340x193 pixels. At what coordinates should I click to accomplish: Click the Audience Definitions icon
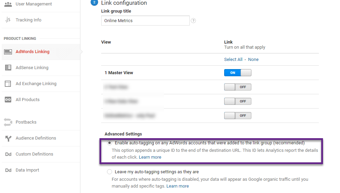point(8,138)
